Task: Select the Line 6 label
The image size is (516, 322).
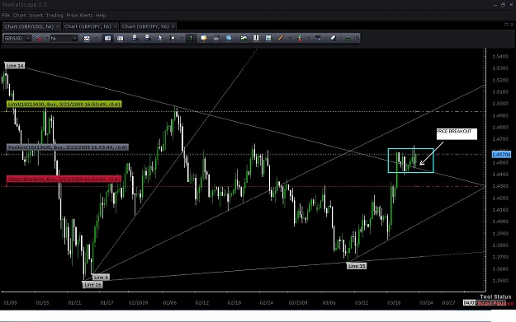Action: [x=101, y=278]
